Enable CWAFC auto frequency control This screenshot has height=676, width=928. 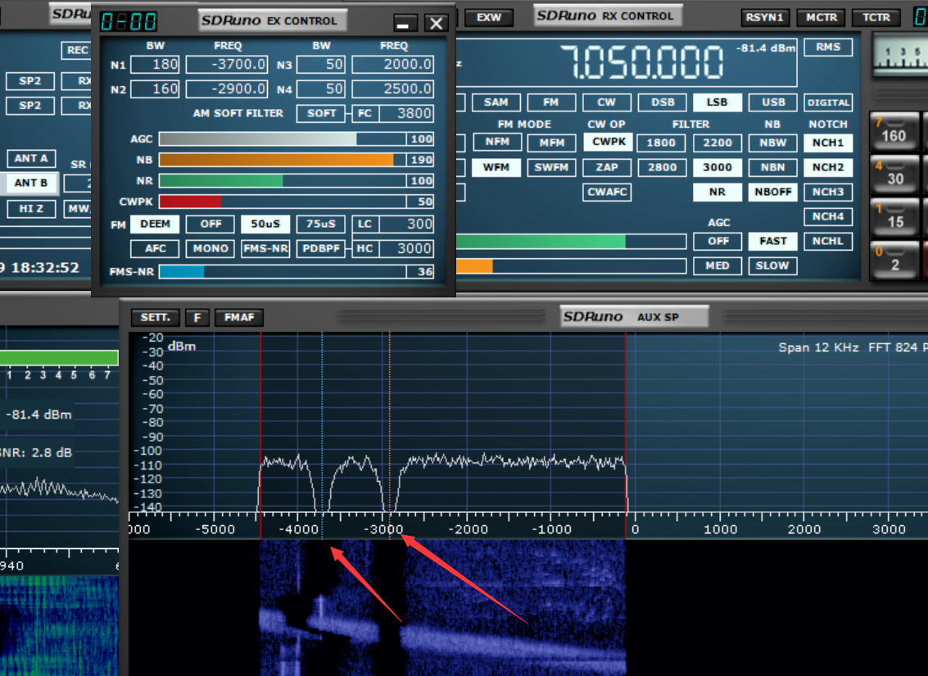pos(607,192)
